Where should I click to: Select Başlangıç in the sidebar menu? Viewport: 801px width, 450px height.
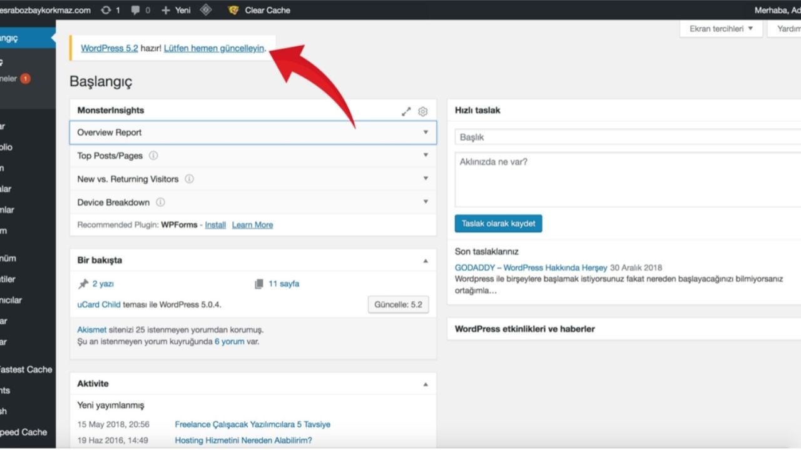coord(28,38)
